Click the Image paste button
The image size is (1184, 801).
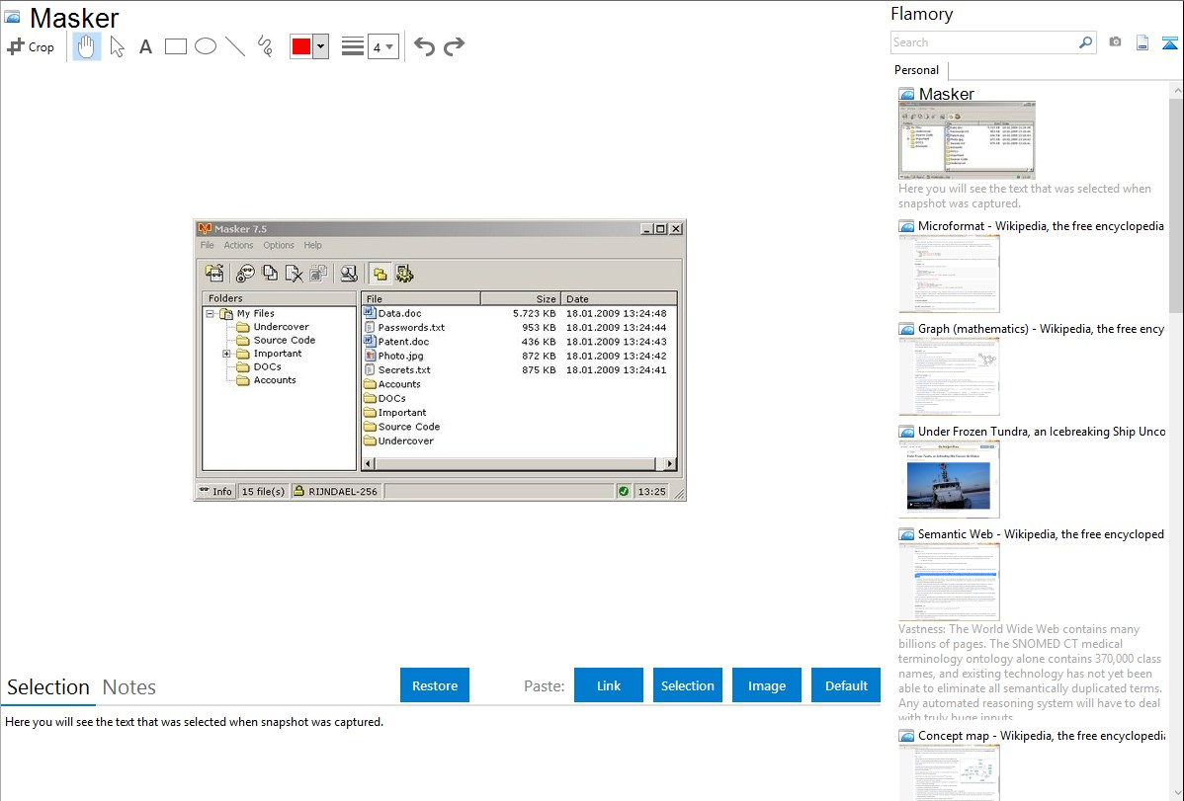coord(766,685)
